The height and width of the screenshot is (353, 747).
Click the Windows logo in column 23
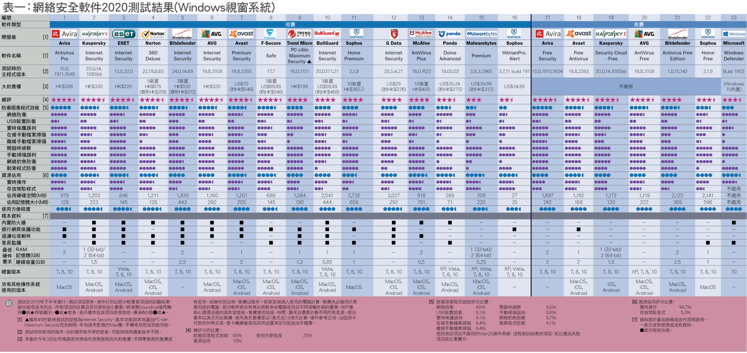tap(734, 34)
